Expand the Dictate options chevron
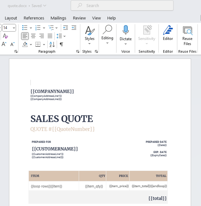This screenshot has width=201, height=206. click(126, 44)
